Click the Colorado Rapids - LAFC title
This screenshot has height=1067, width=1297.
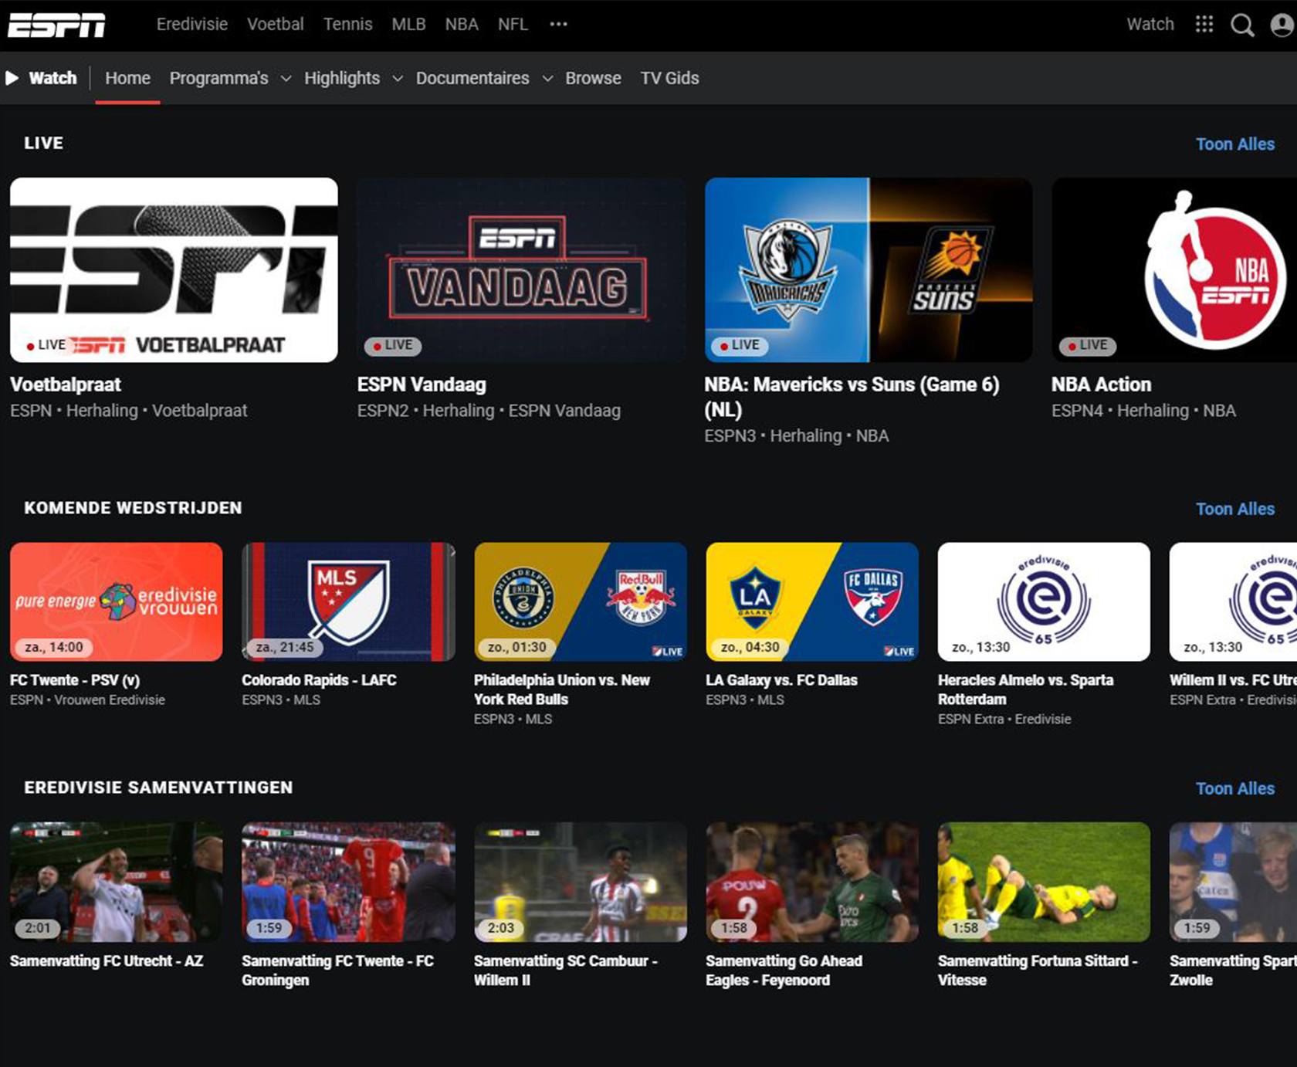click(x=319, y=680)
